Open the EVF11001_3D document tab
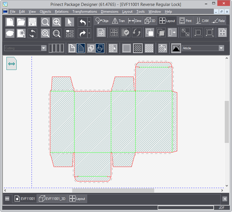Screen dimensions: 232x212 [52, 199]
